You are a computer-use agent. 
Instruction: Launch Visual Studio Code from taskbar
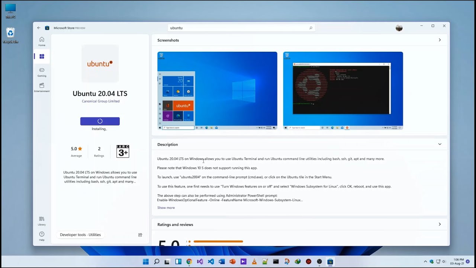pyautogui.click(x=211, y=262)
